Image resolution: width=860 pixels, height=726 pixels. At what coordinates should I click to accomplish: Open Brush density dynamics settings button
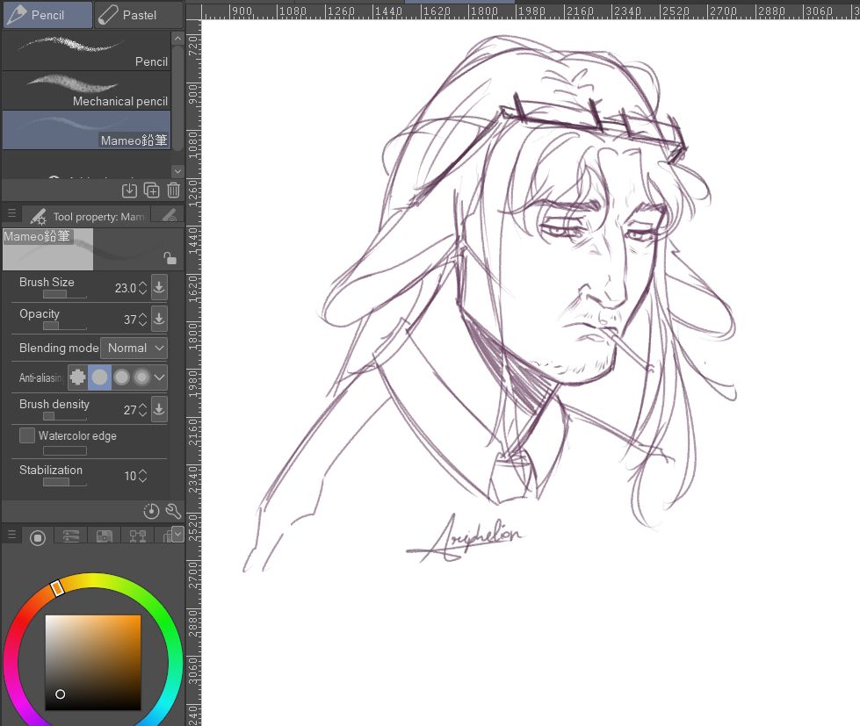[x=159, y=409]
